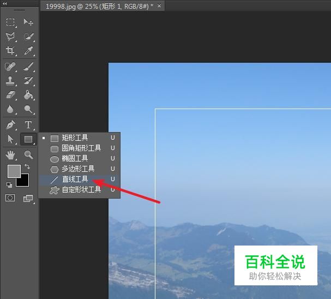Select the History Brush tool
Screen dimensions: 331x299
[x=28, y=81]
